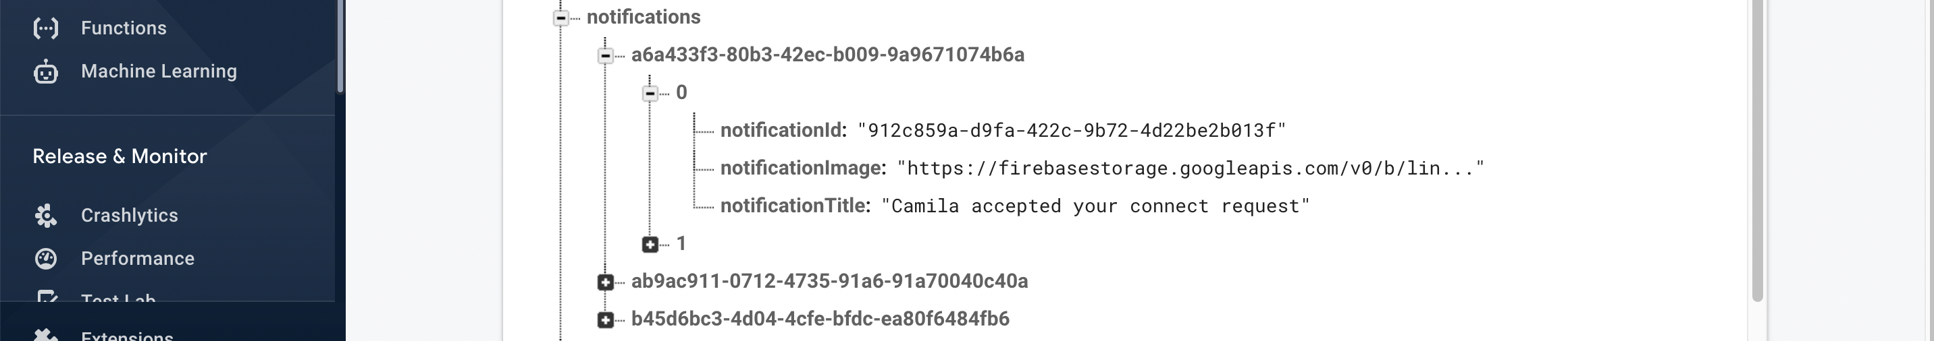Open Machine Learning in sidebar
This screenshot has width=1934, height=341.
pos(159,72)
